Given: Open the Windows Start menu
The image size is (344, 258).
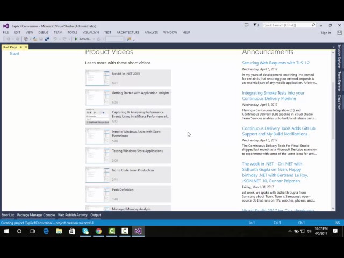Looking at the screenshot, I should (6, 231).
